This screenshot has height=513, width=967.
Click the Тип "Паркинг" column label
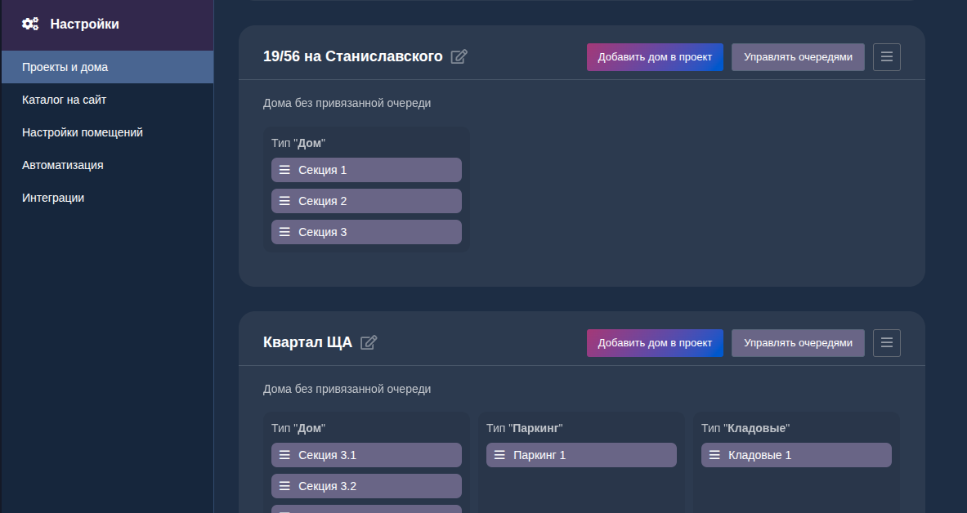524,428
